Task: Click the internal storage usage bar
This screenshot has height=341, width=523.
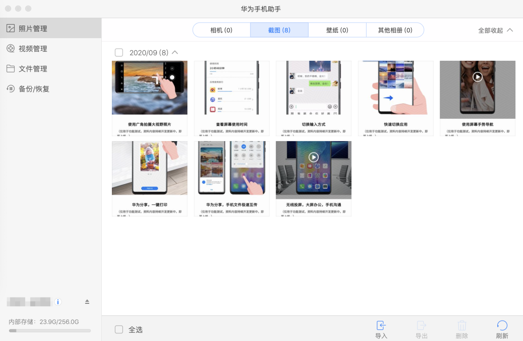Action: tap(50, 331)
